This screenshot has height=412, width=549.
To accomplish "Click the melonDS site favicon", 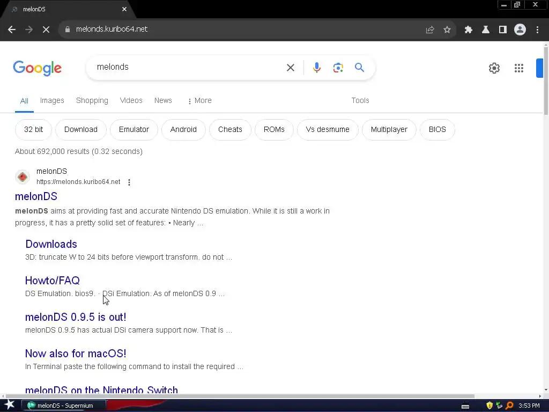I will (x=23, y=177).
